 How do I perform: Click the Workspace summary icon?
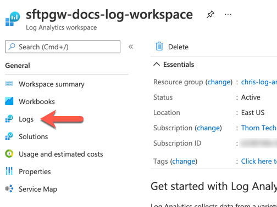(x=9, y=84)
